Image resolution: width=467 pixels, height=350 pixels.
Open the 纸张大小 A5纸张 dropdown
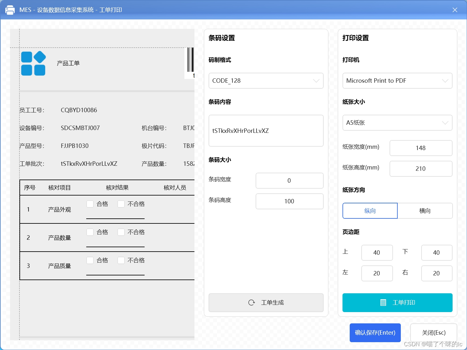point(397,123)
